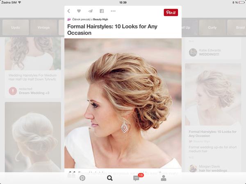Tap Morgan Davis profile avatar
The height and width of the screenshot is (184, 246).
[193, 168]
